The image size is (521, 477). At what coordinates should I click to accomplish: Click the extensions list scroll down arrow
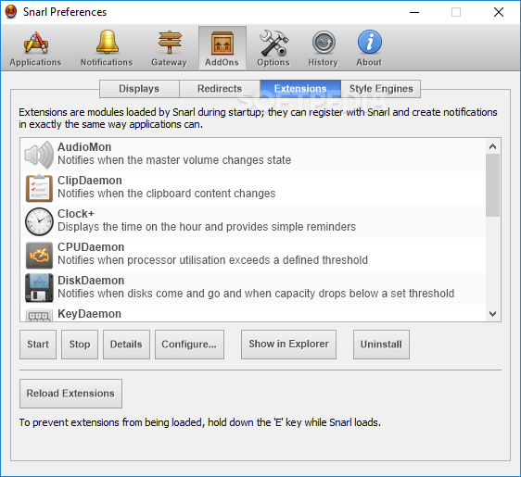493,313
